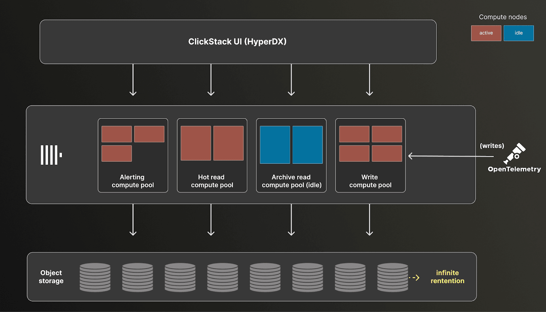Screen dimensions: 546x312
Task: Enable the idle indicator in the legend
Action: click(518, 33)
